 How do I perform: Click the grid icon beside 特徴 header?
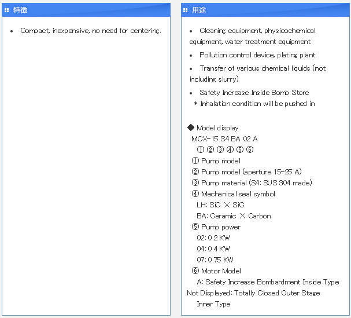[x=7, y=10]
